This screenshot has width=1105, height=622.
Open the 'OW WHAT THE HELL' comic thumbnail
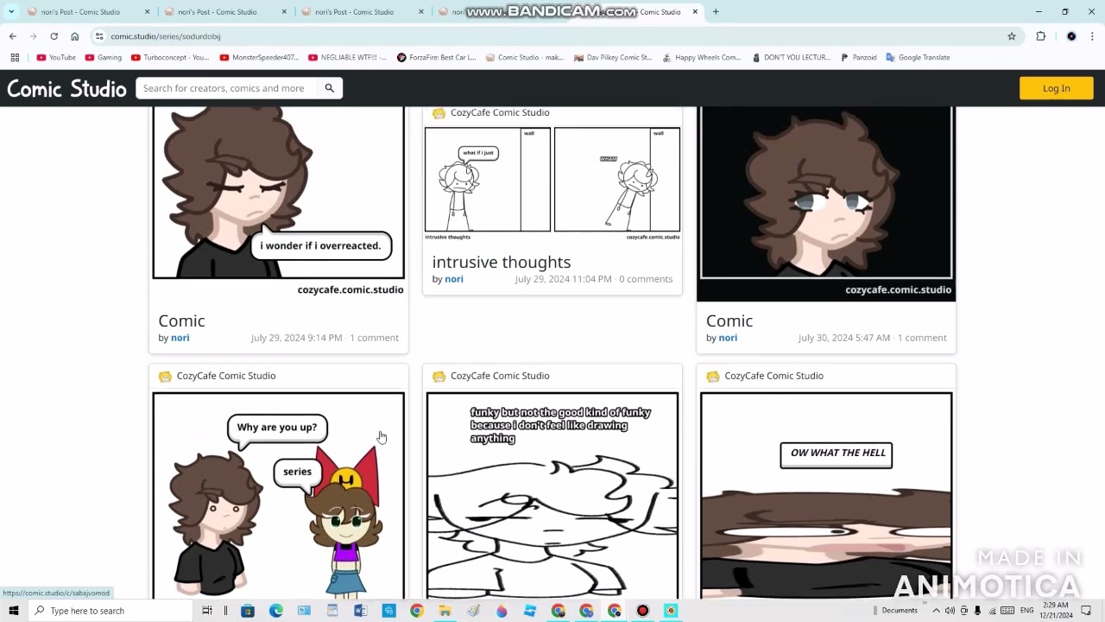826,495
